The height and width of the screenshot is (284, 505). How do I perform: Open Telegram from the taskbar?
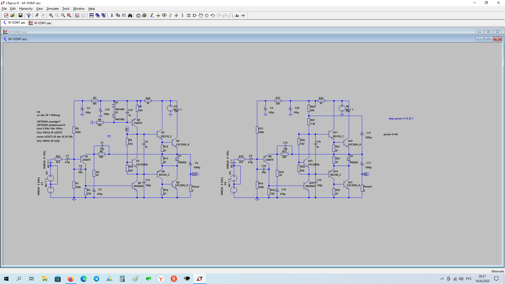pyautogui.click(x=97, y=279)
